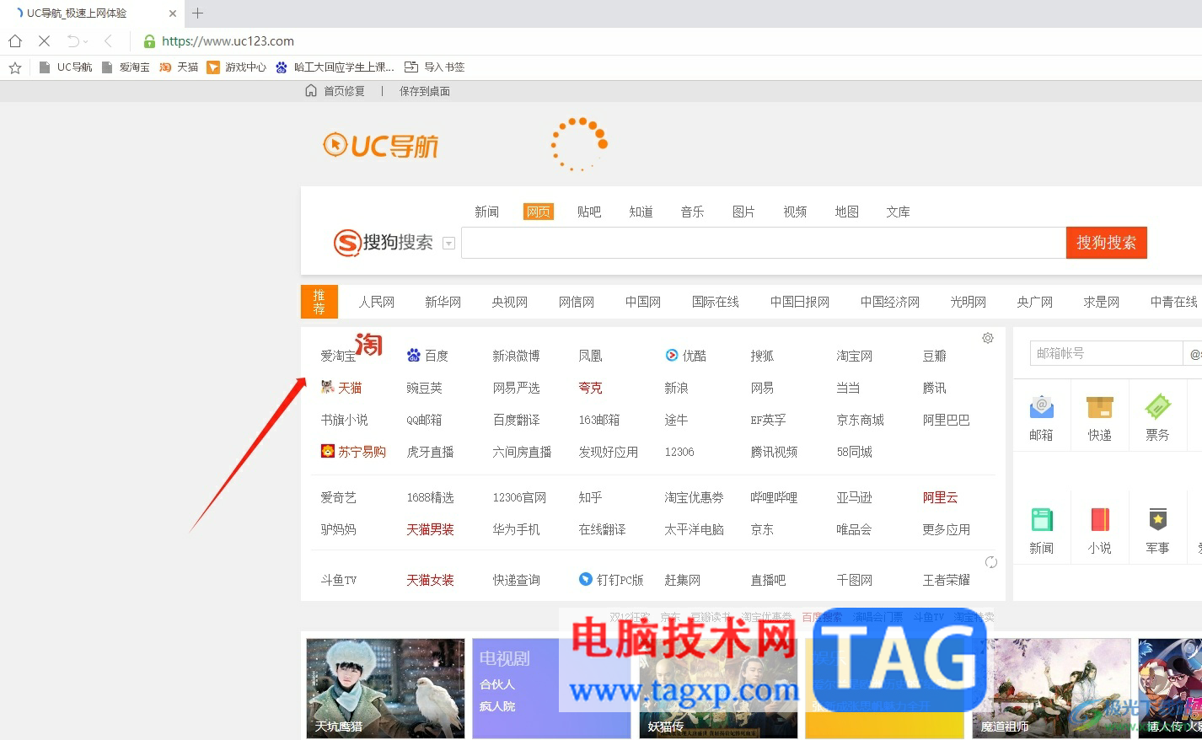Close the UC导航 tab
Image resolution: width=1202 pixels, height=740 pixels.
pyautogui.click(x=172, y=13)
